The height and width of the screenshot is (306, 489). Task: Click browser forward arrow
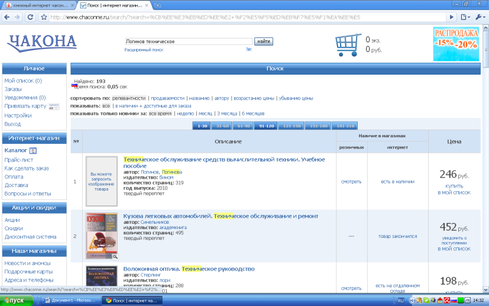pyautogui.click(x=18, y=17)
